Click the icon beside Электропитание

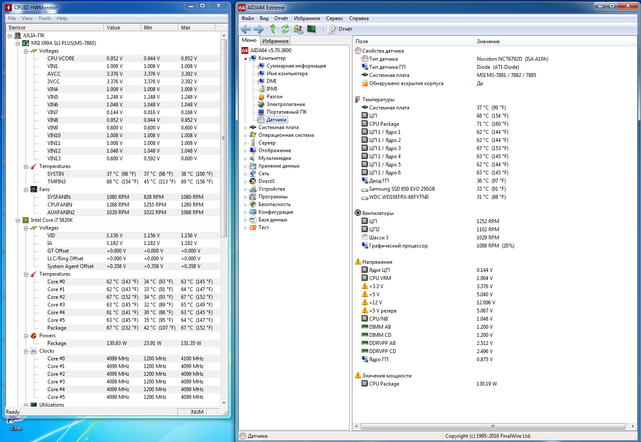(x=261, y=104)
